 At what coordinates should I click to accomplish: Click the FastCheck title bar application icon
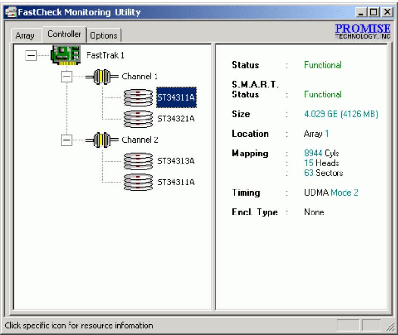[x=11, y=12]
